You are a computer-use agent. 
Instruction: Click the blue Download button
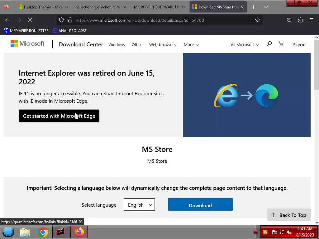click(x=200, y=204)
